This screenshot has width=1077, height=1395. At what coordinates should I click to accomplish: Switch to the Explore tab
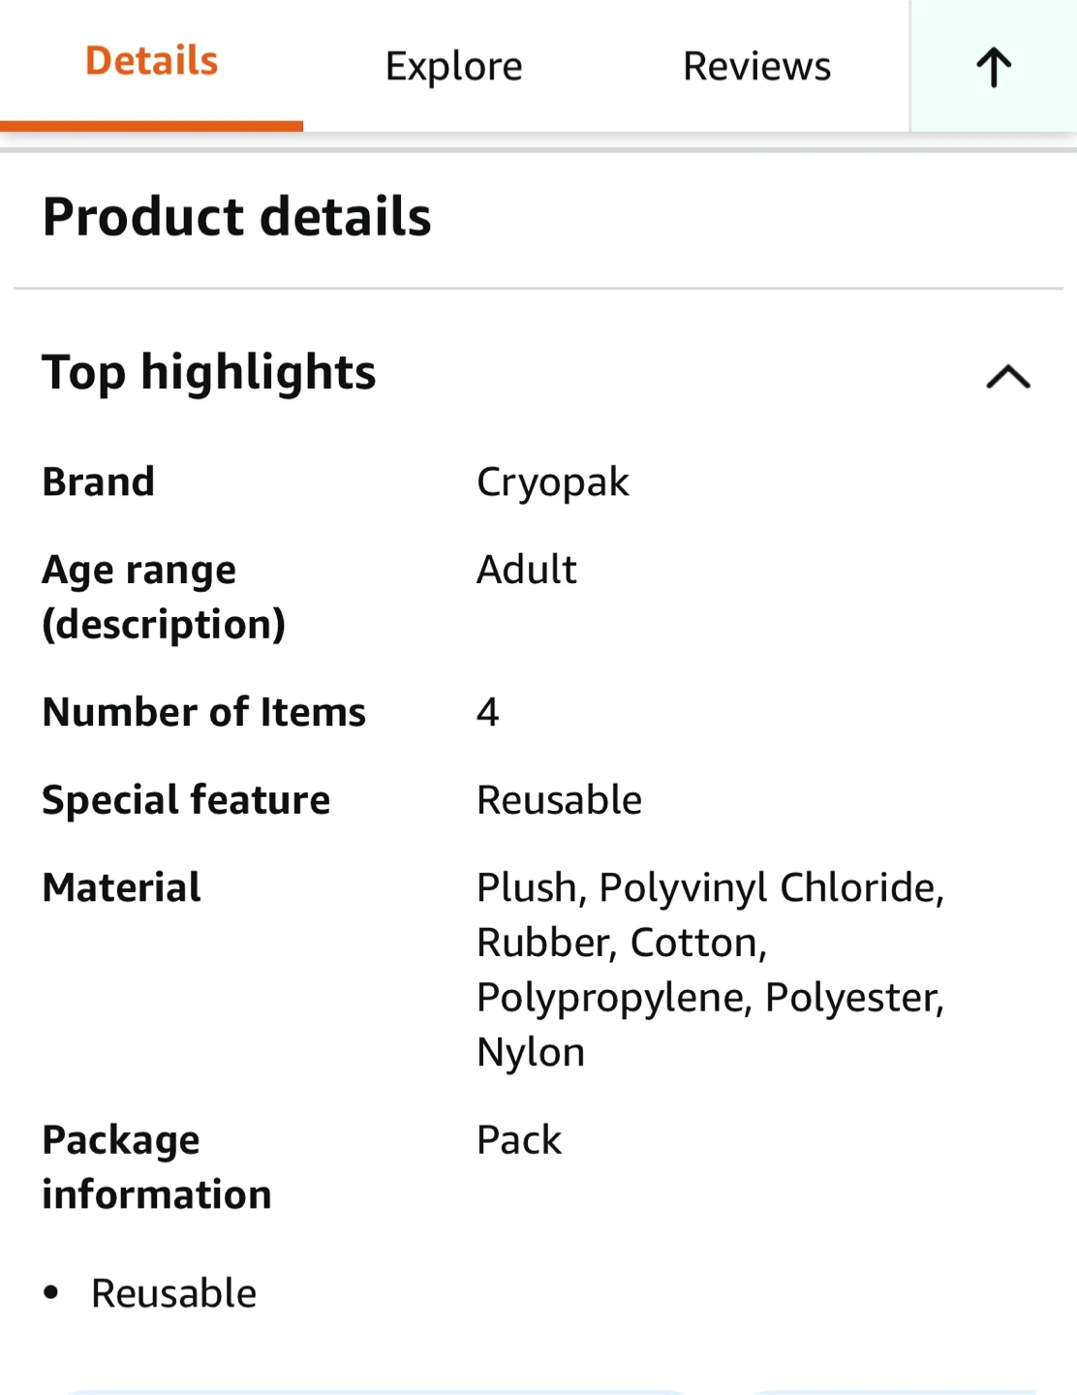click(453, 67)
